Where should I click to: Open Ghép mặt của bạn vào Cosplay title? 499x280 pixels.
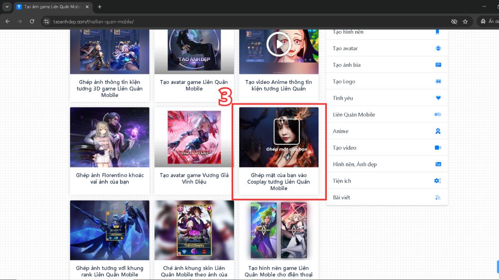(279, 182)
